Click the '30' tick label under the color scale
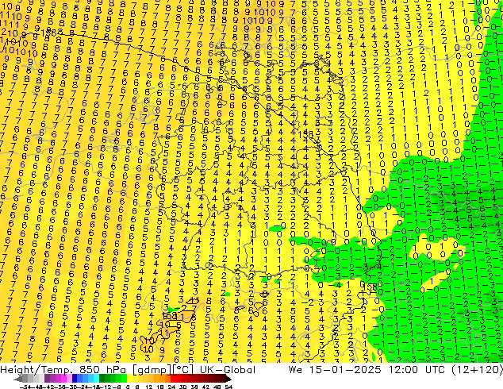503x389 pixels. [182, 387]
